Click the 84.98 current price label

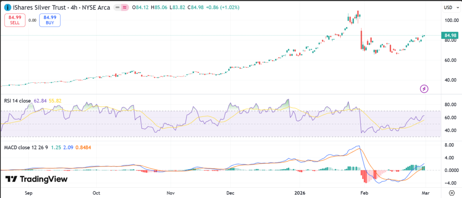pyautogui.click(x=451, y=35)
